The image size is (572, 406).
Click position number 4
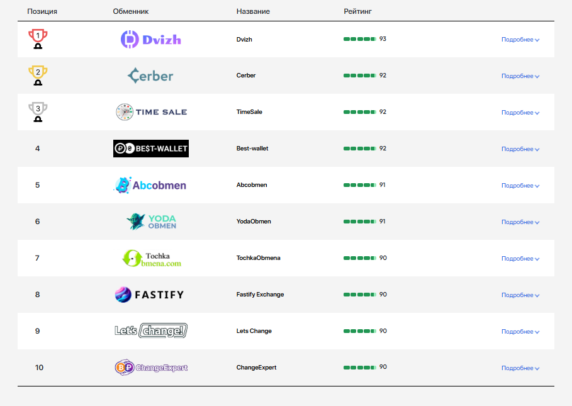tap(38, 149)
